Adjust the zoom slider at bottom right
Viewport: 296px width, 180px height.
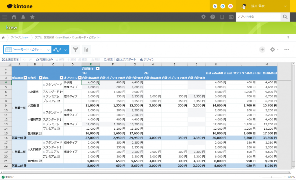[272, 177]
